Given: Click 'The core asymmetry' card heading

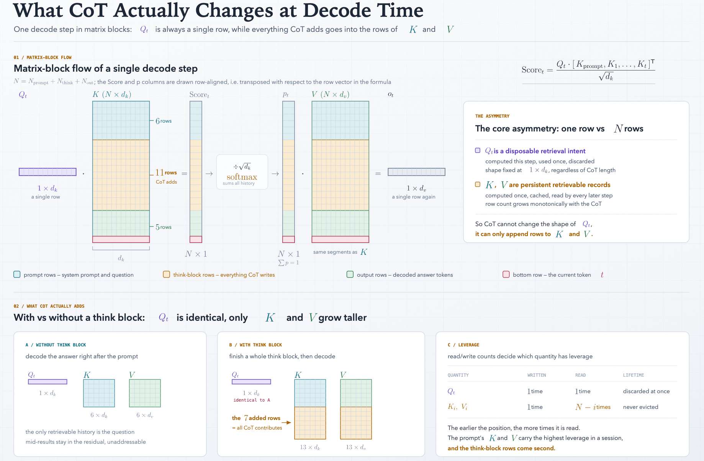Looking at the screenshot, I should (559, 129).
